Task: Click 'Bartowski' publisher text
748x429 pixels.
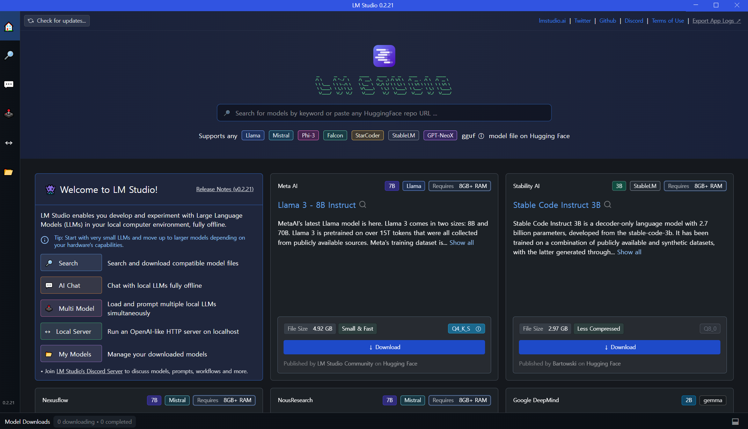Action: coord(564,364)
